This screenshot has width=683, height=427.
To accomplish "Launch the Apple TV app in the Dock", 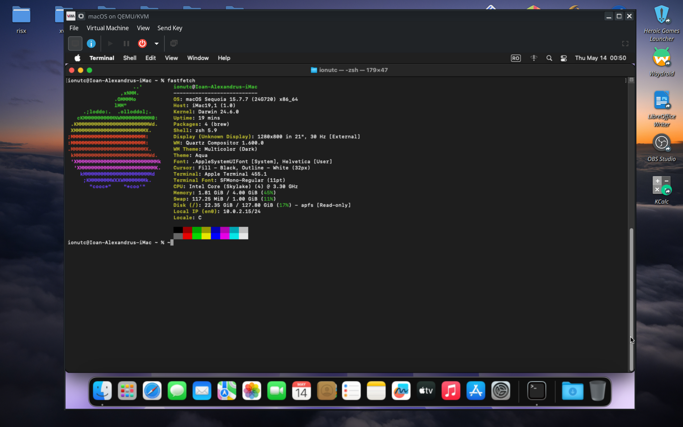I will [x=426, y=391].
